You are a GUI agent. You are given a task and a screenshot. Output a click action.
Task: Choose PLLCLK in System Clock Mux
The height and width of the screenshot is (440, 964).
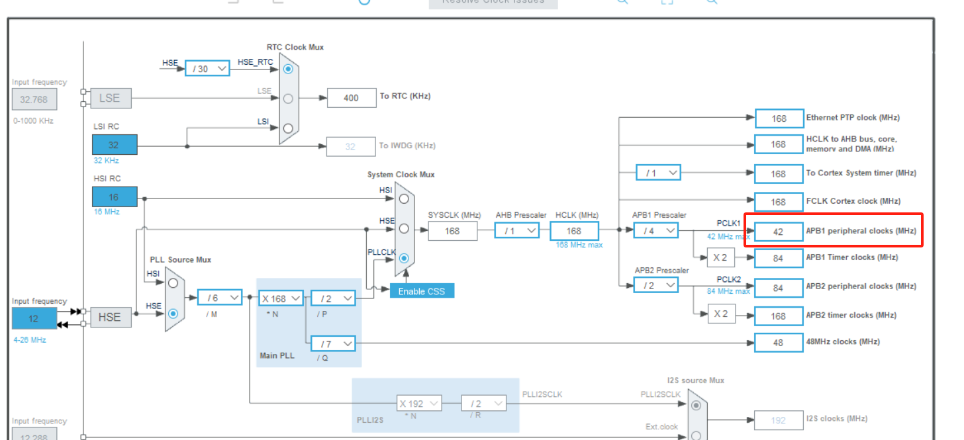[404, 258]
